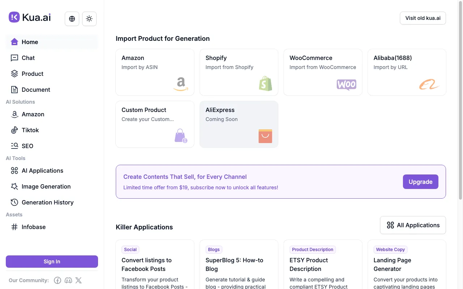Click the AI Applications grid icon in the sidebar
463x289 pixels.
14,171
